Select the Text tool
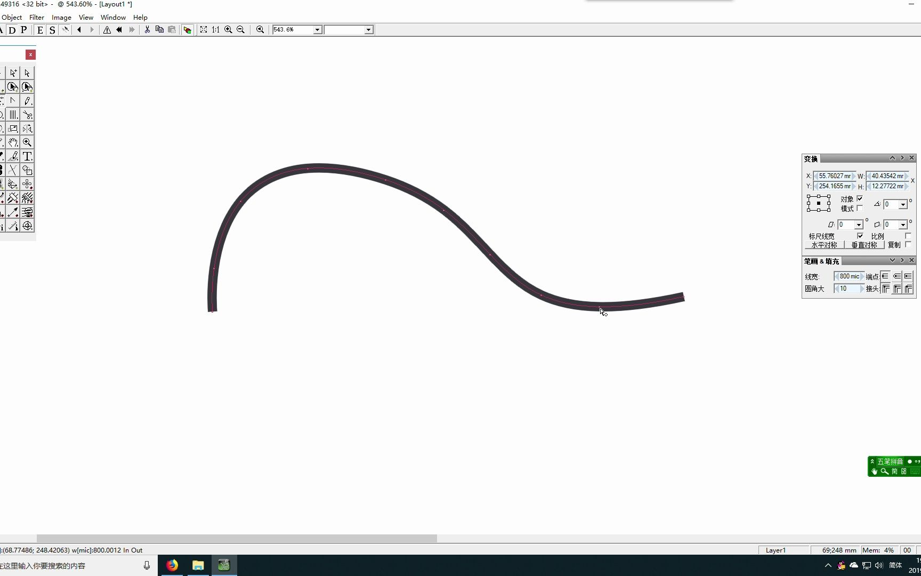 point(27,156)
